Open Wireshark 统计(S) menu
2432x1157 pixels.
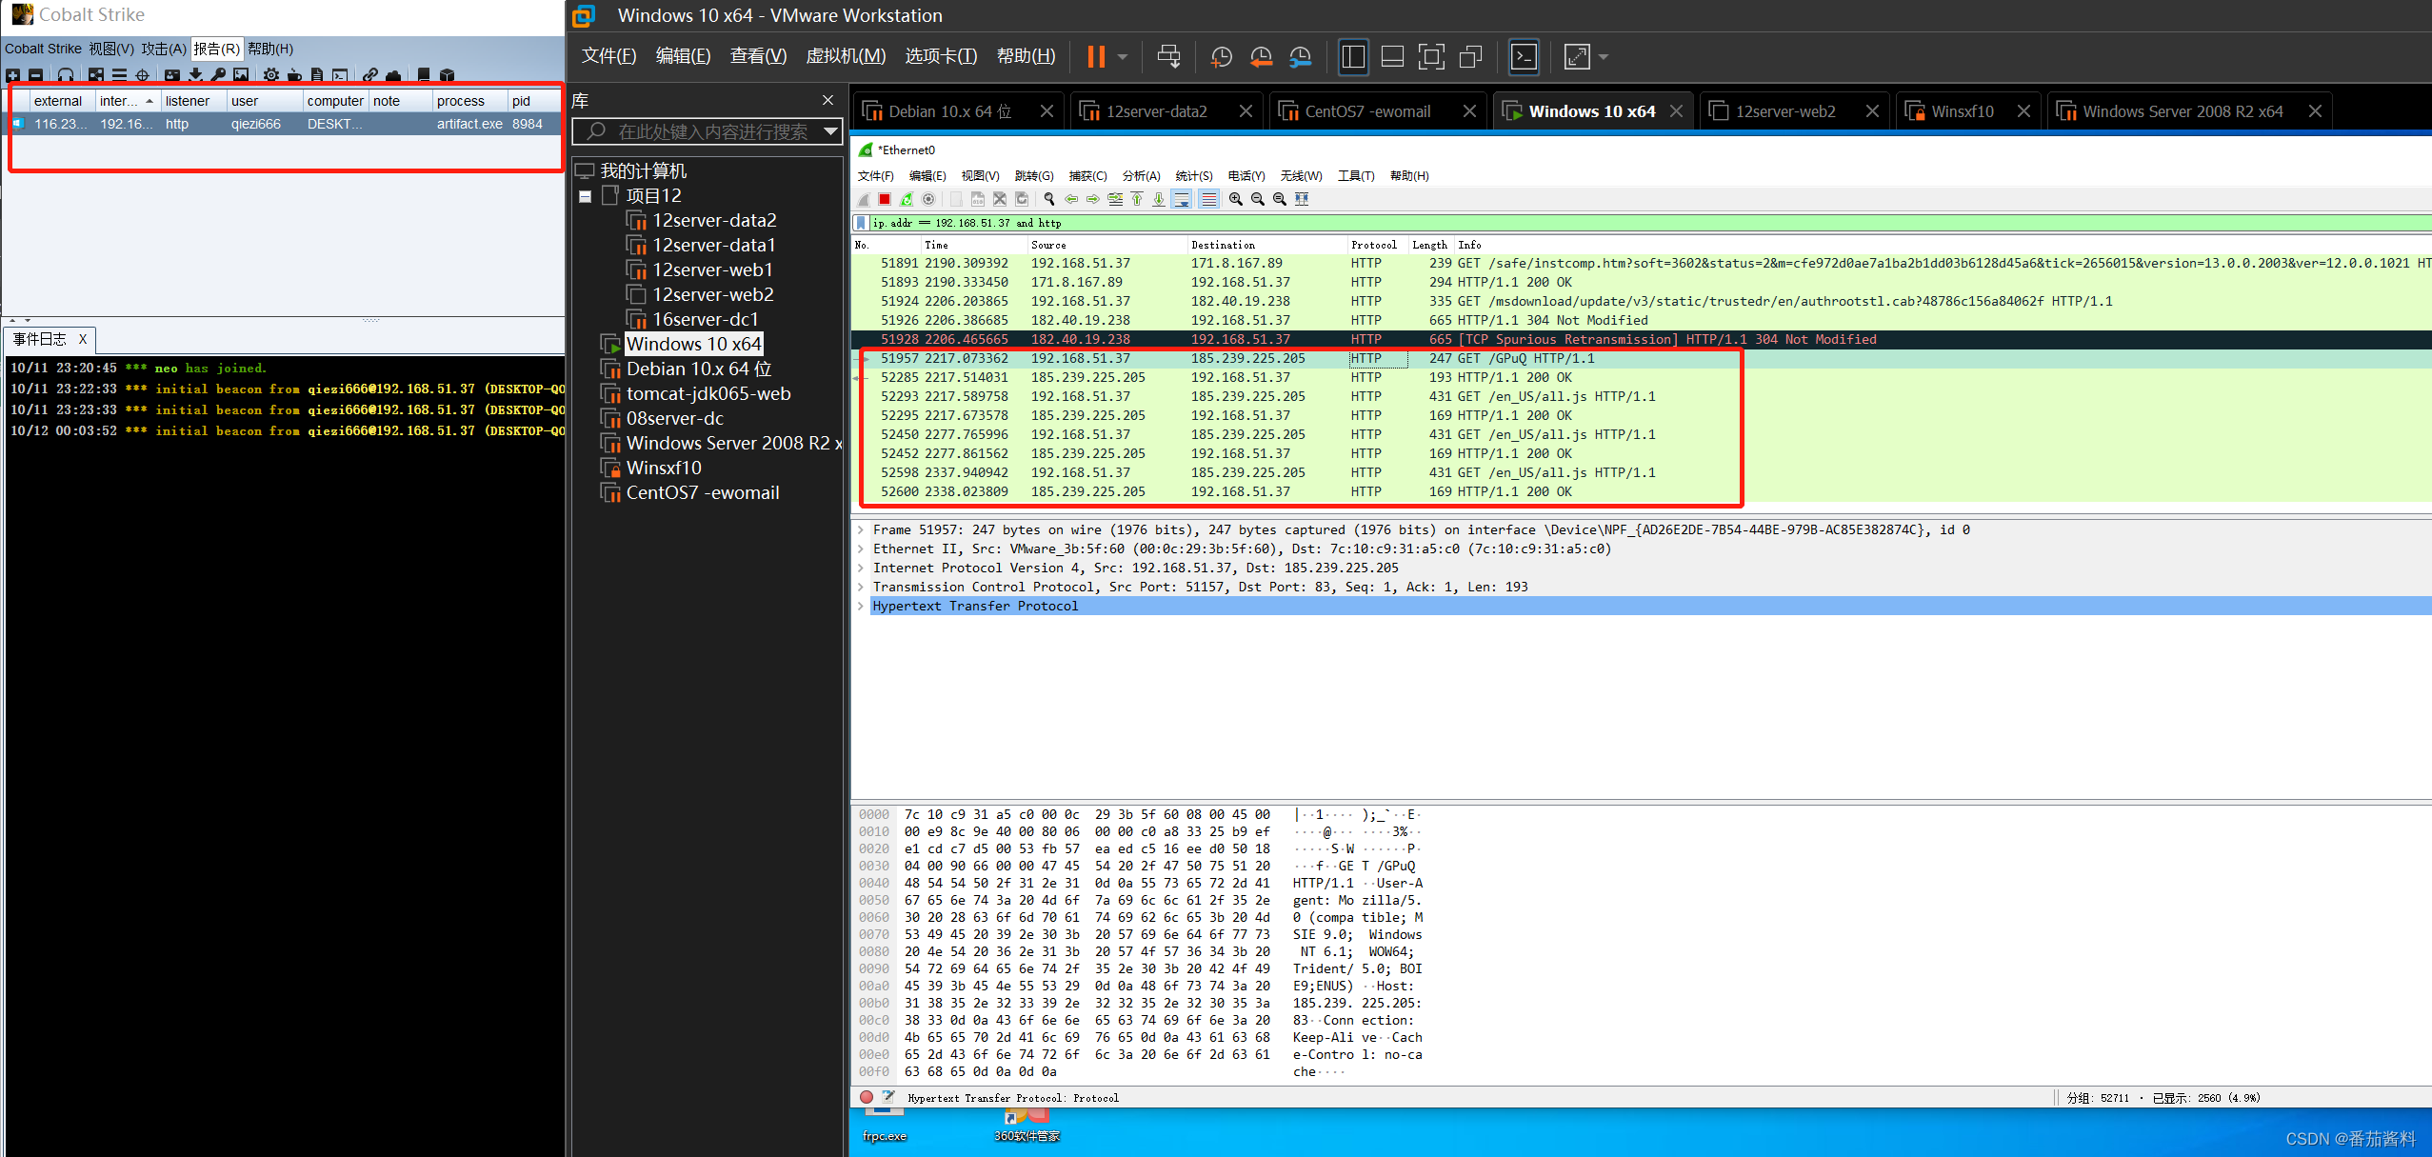pos(1193,175)
